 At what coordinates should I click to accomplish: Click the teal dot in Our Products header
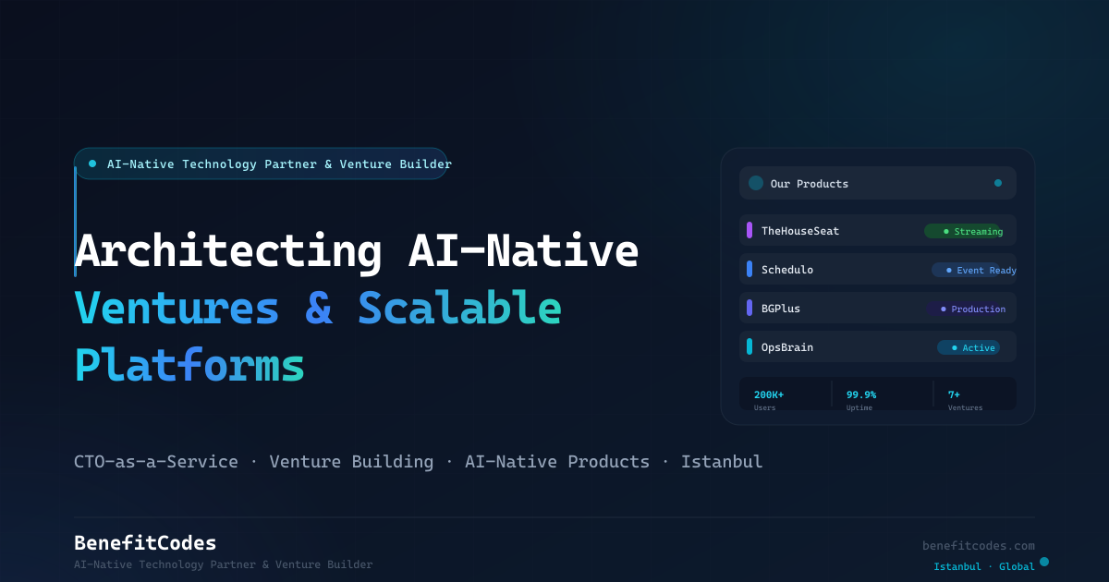(998, 183)
